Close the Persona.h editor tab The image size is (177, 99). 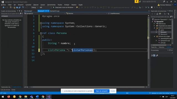coord(48,11)
